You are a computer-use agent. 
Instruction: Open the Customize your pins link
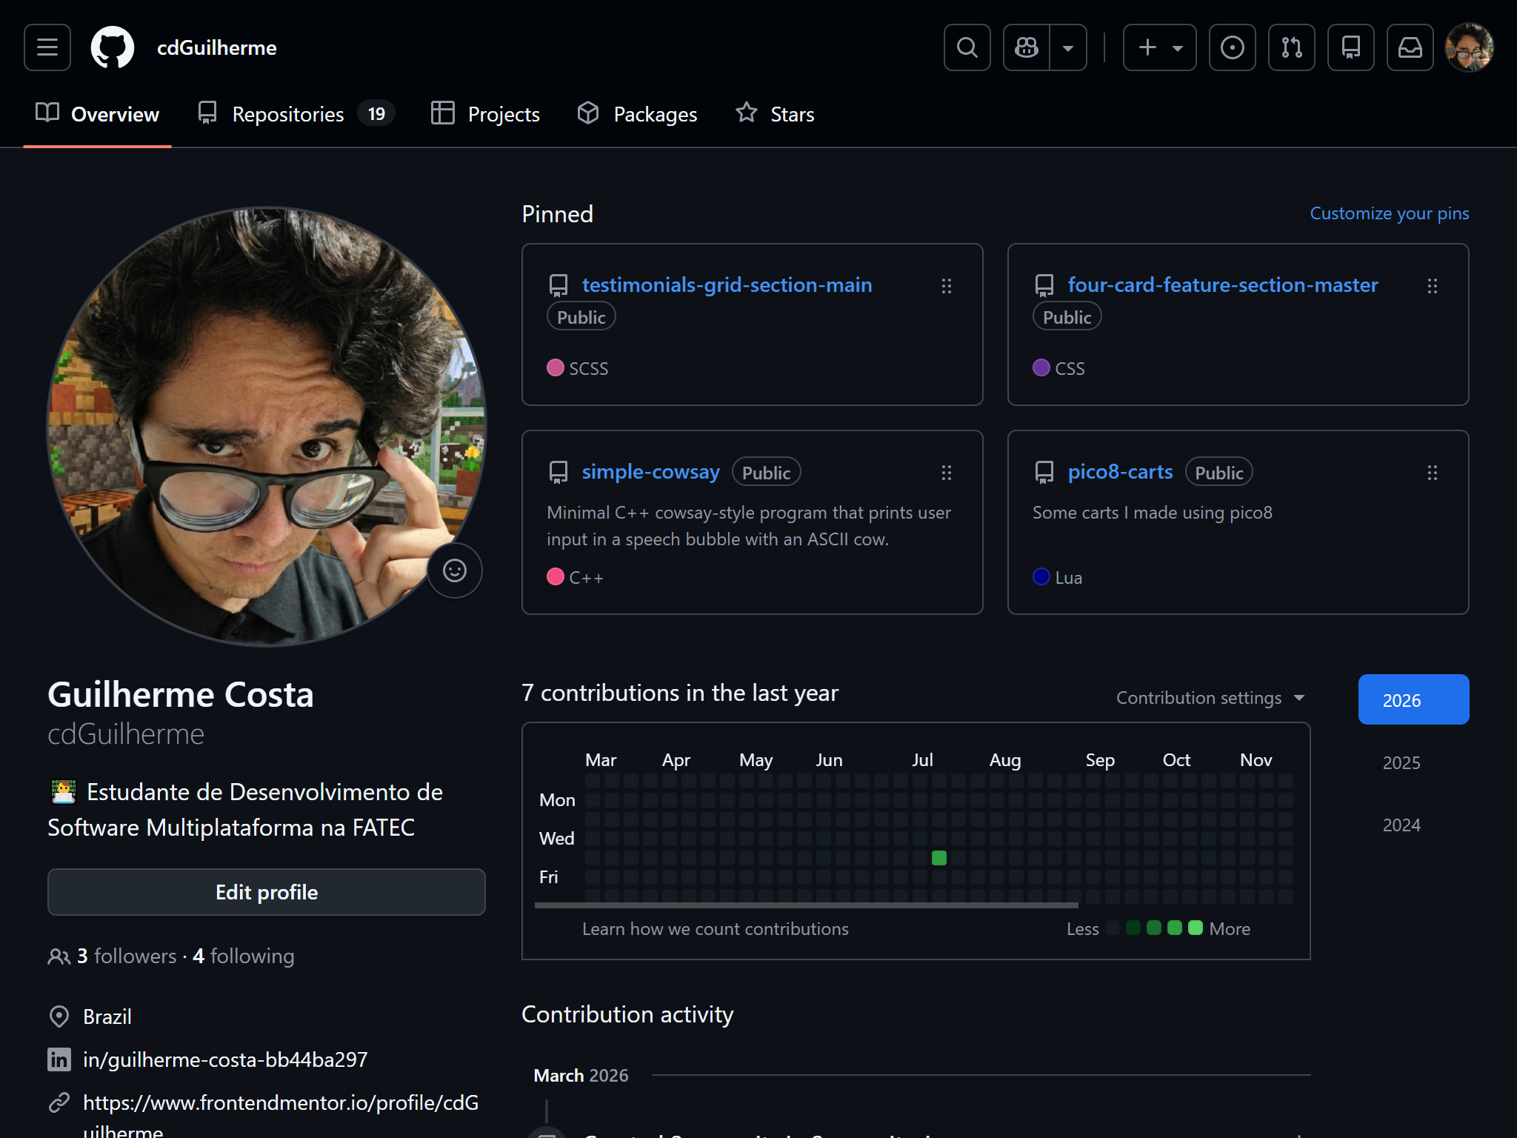tap(1389, 213)
